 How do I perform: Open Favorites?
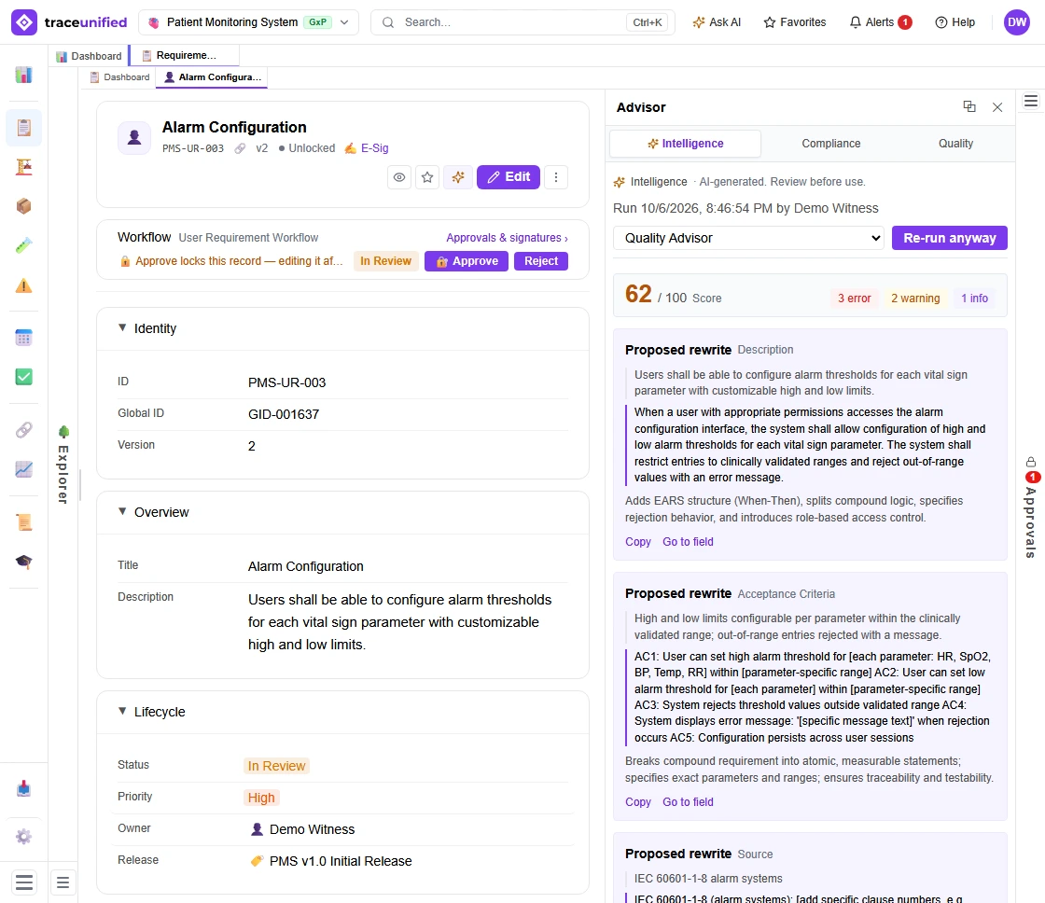tap(794, 22)
